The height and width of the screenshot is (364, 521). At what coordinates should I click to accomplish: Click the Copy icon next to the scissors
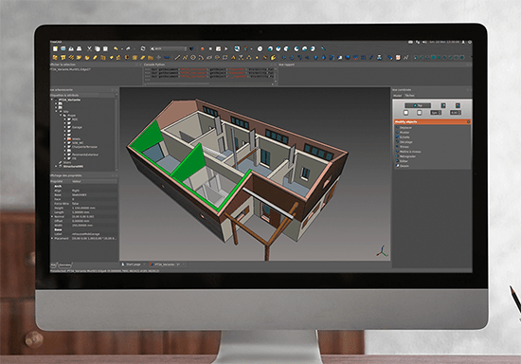point(98,49)
